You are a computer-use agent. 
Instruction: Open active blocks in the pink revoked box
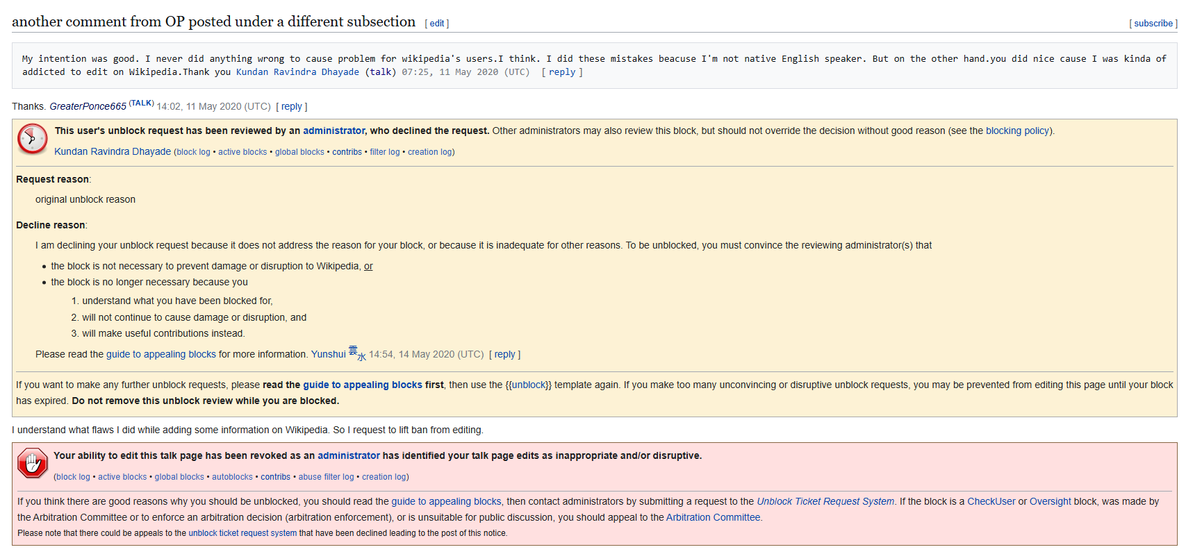pyautogui.click(x=122, y=477)
